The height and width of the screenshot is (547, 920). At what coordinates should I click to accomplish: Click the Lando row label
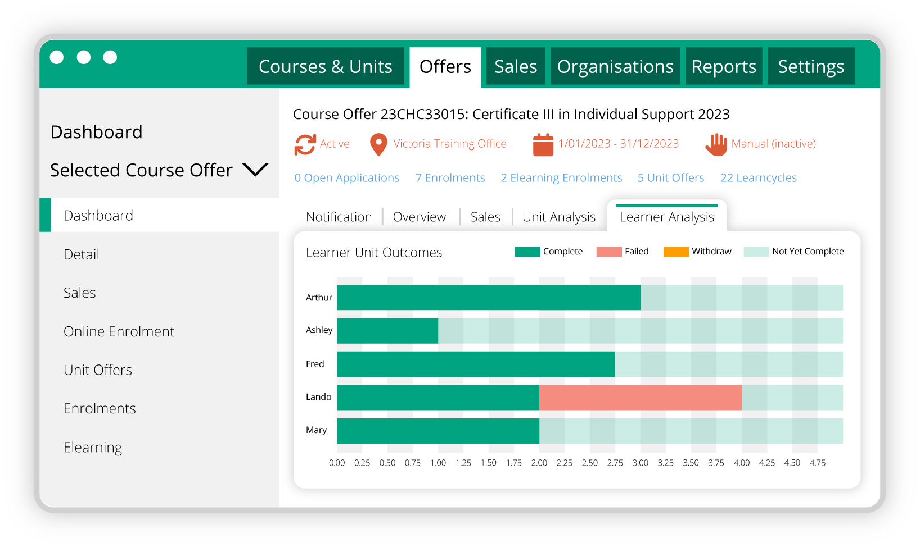(x=318, y=397)
